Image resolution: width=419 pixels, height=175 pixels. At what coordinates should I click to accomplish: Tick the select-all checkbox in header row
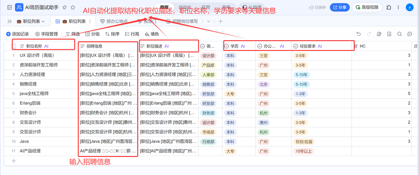pos(14,46)
